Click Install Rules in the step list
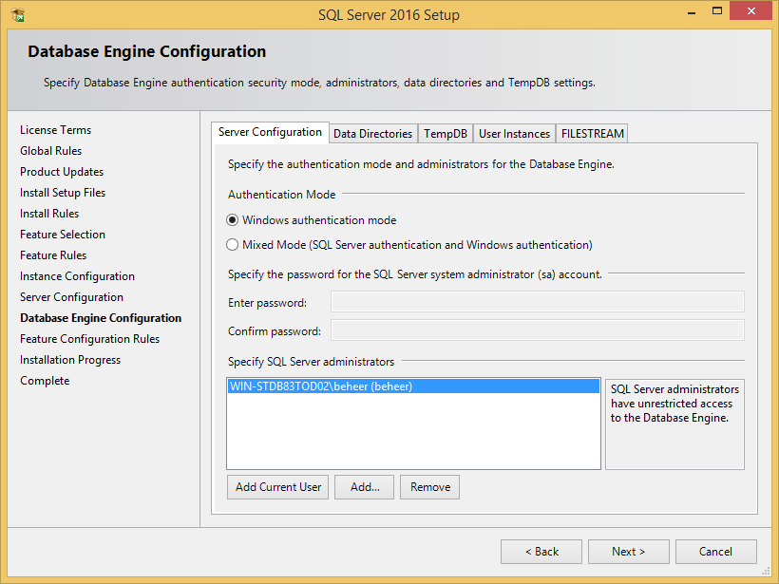 coord(49,214)
